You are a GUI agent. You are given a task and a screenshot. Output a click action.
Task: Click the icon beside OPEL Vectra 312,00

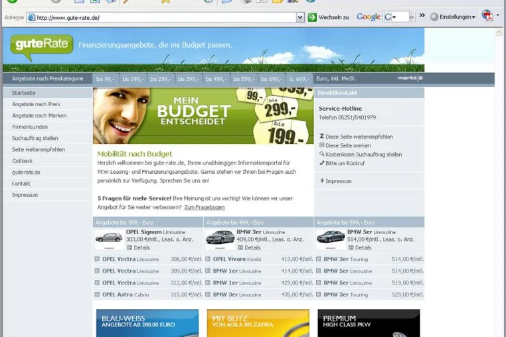tap(97, 283)
